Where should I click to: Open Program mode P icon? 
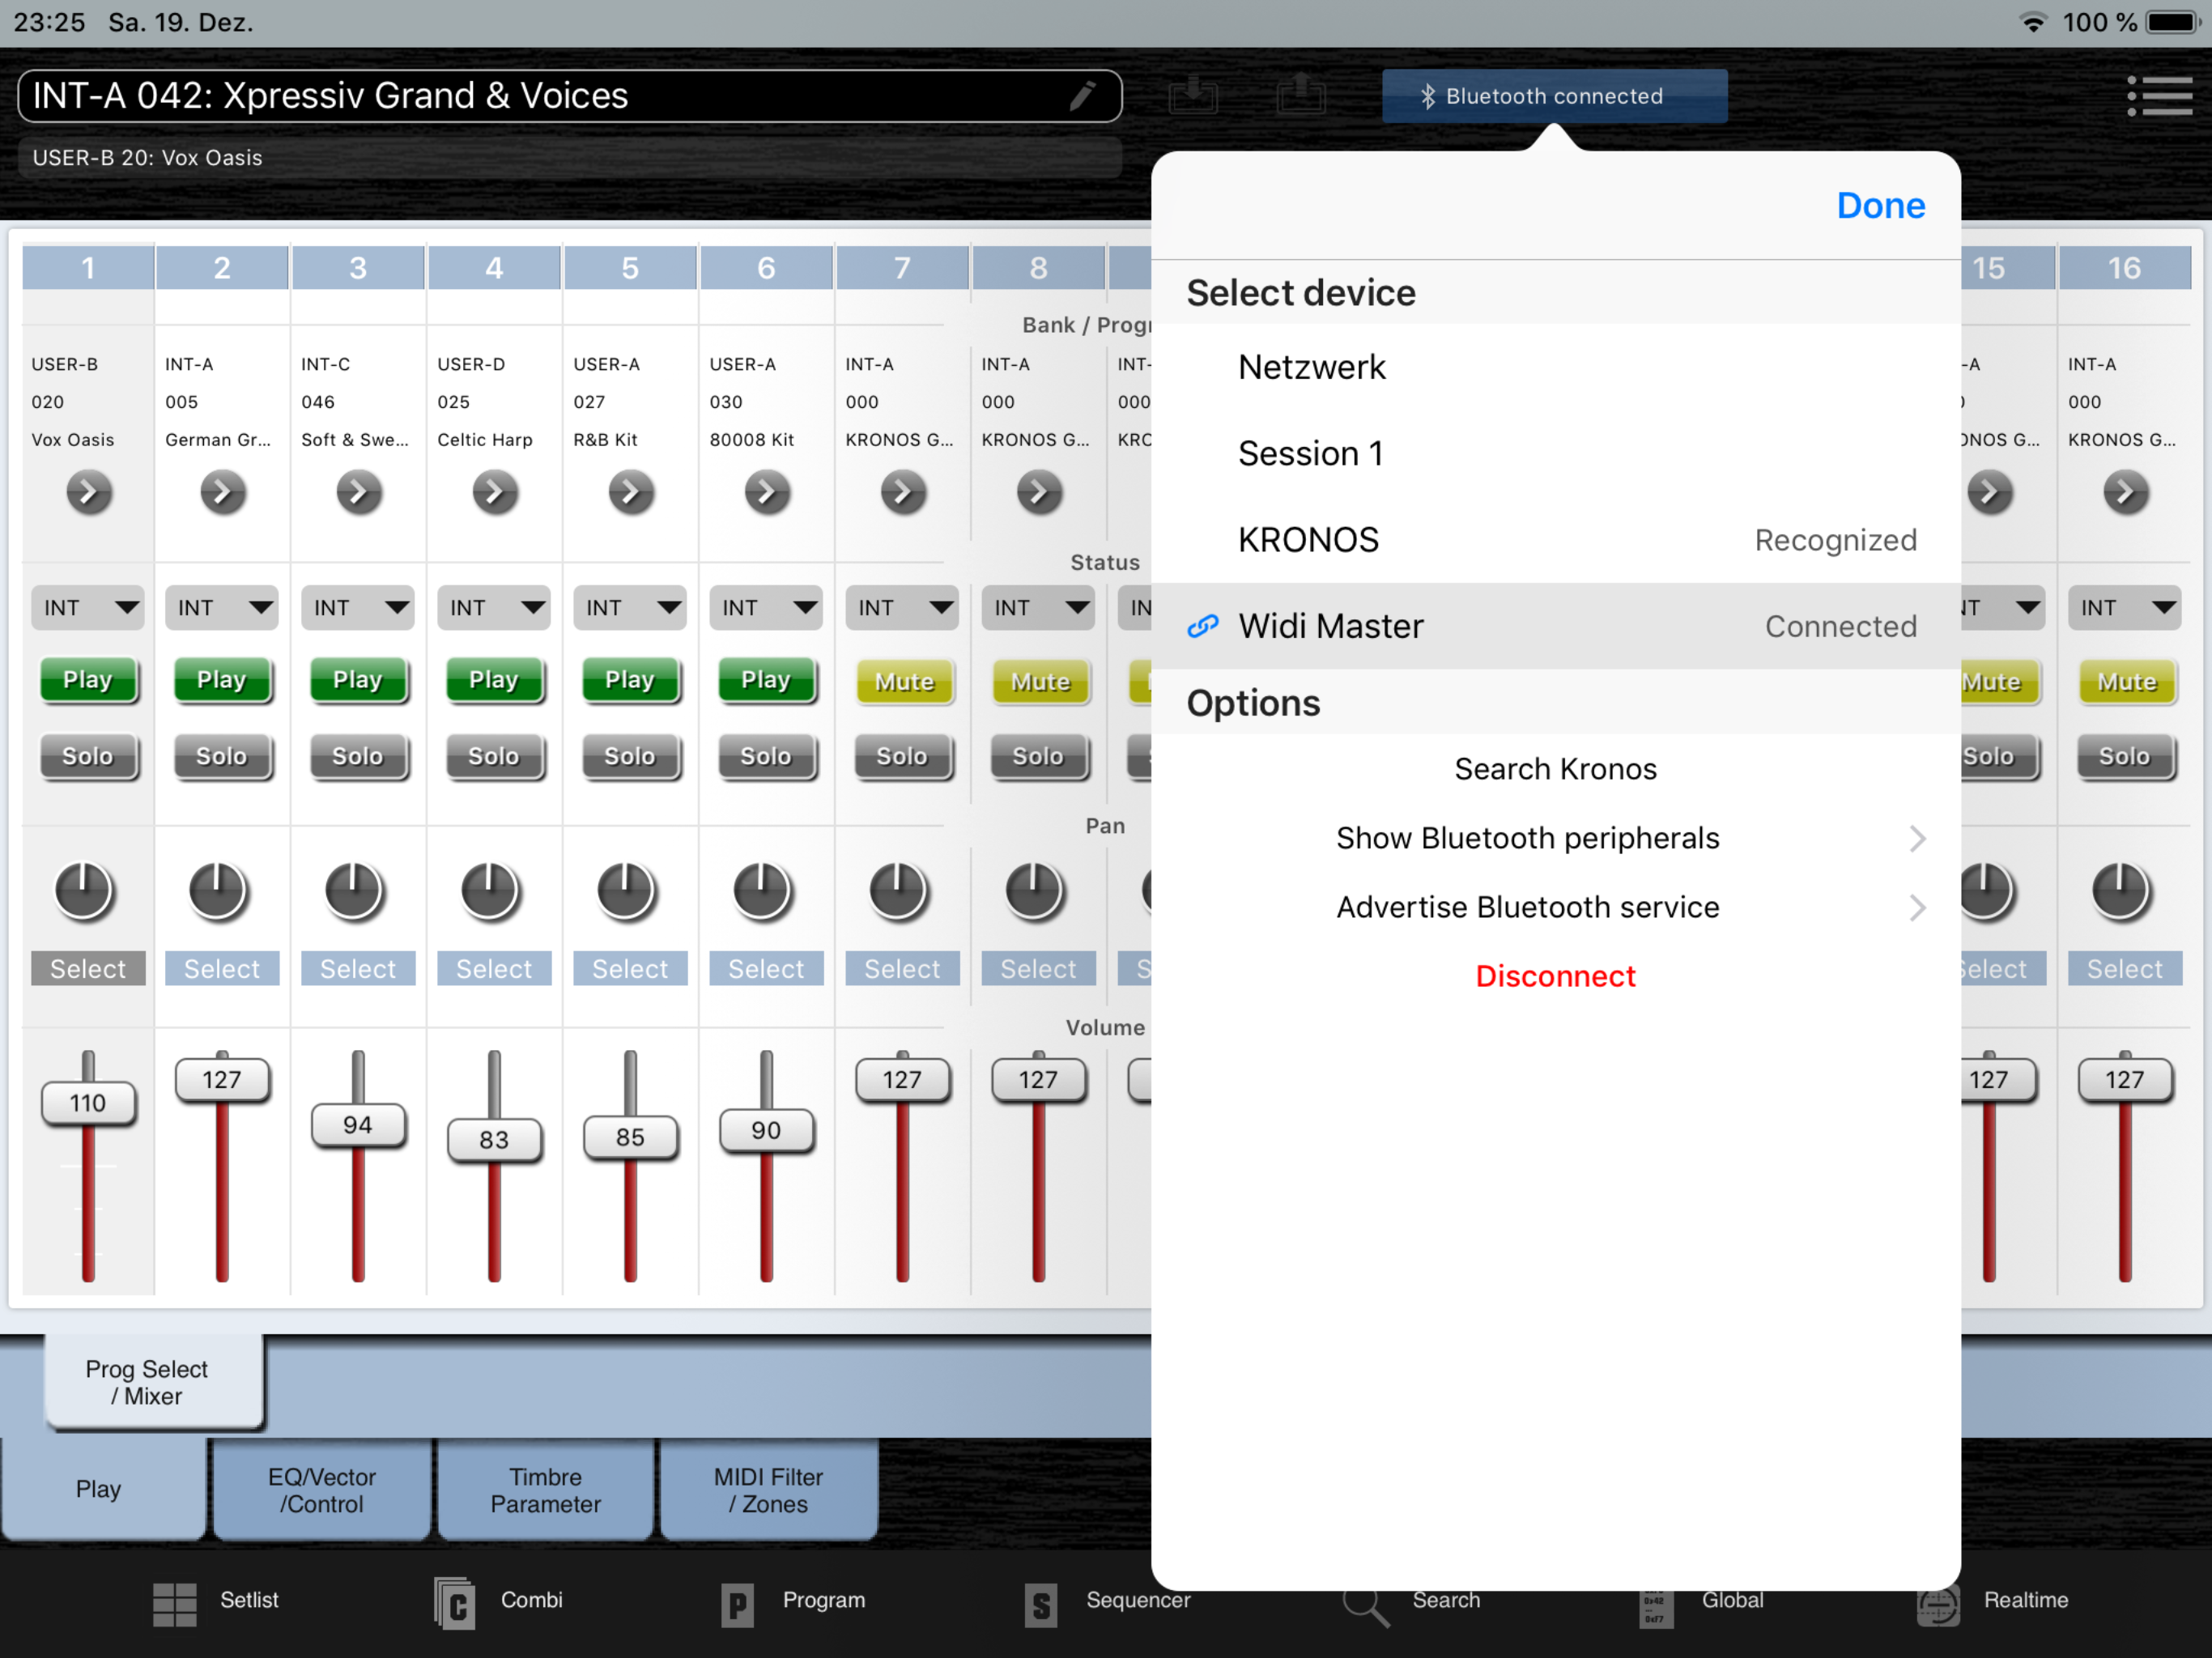737,1603
